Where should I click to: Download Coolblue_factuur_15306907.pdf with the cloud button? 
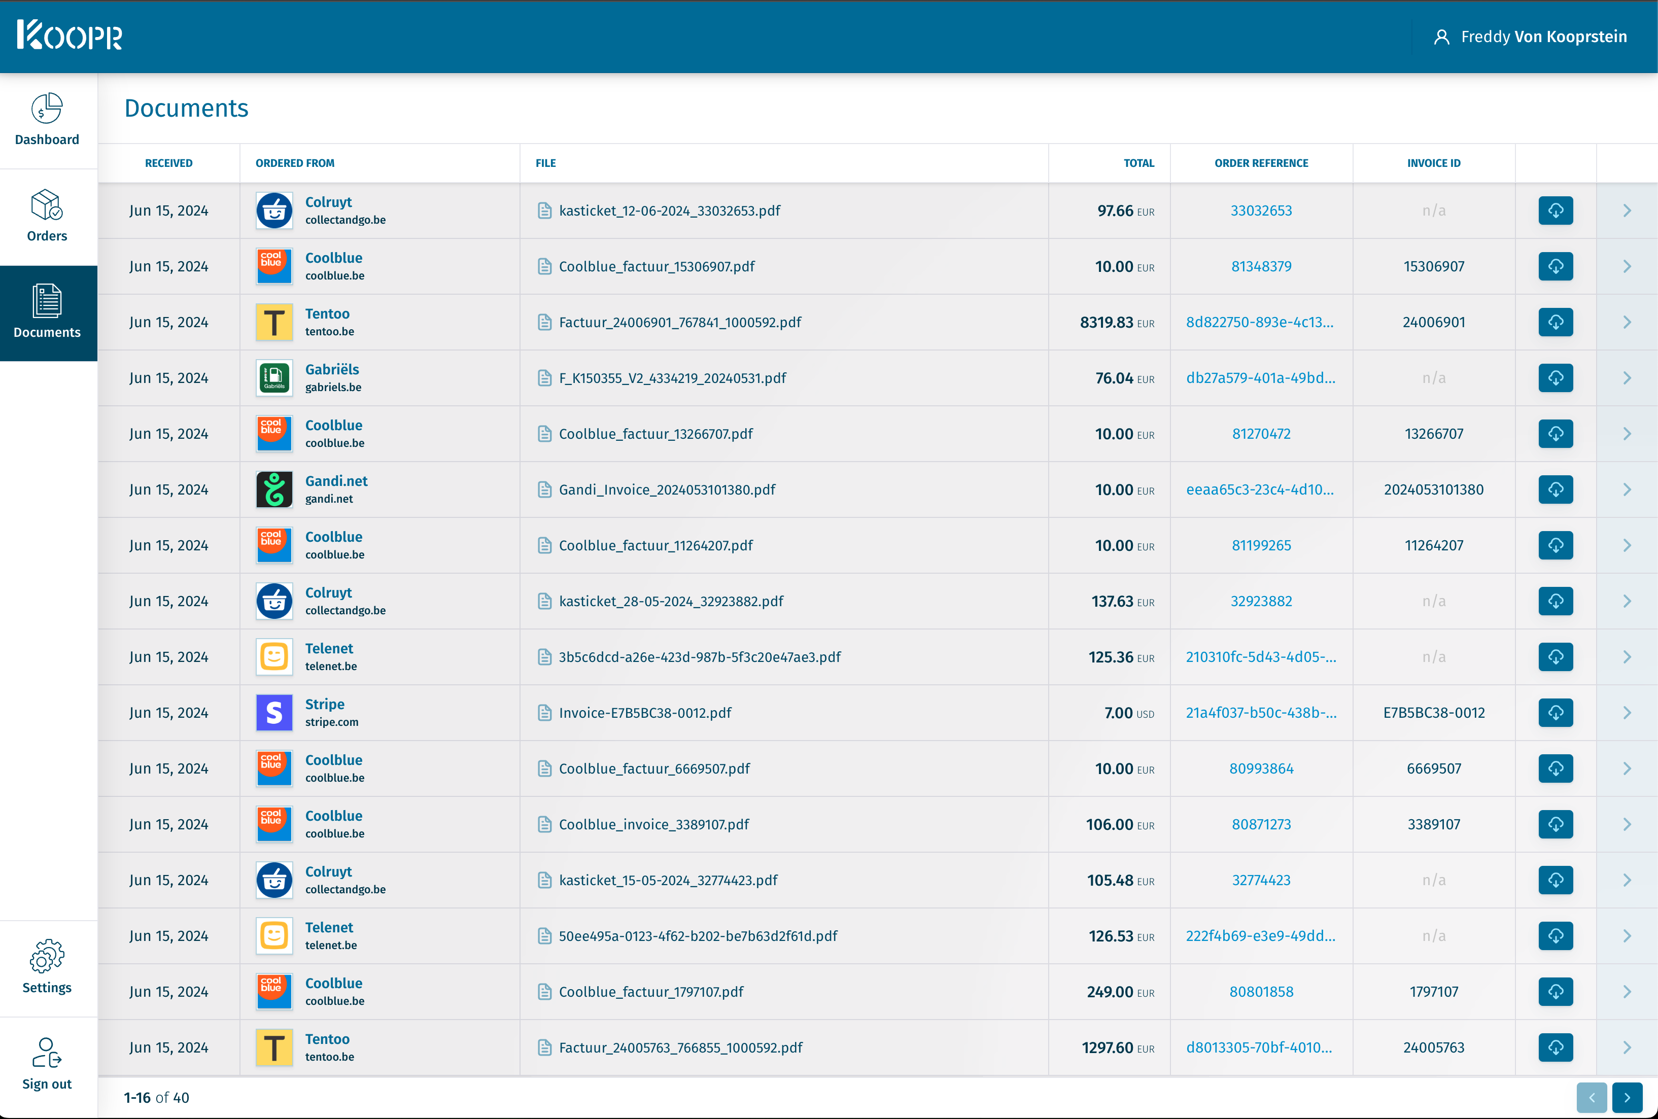(x=1556, y=266)
